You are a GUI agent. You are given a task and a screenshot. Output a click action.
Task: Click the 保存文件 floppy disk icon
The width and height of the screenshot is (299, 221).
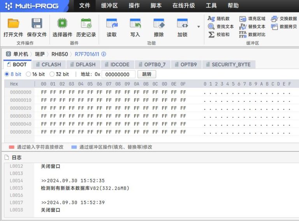[x=37, y=23]
